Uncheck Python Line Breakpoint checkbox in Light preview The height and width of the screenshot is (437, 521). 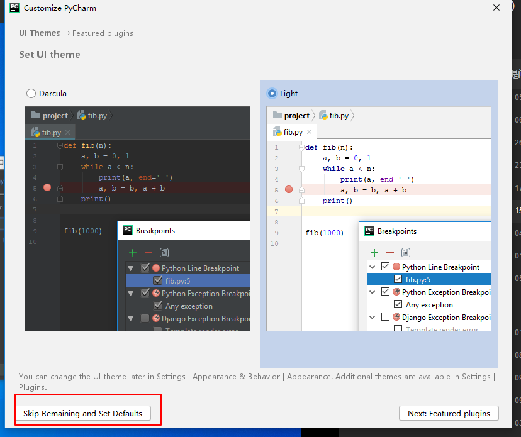(386, 267)
